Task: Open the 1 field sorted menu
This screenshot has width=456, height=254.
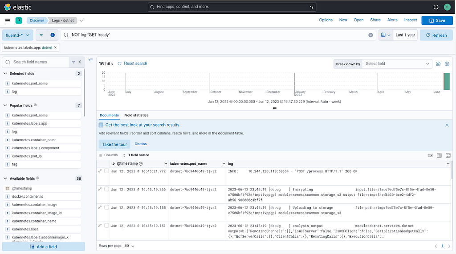Action: (x=136, y=155)
